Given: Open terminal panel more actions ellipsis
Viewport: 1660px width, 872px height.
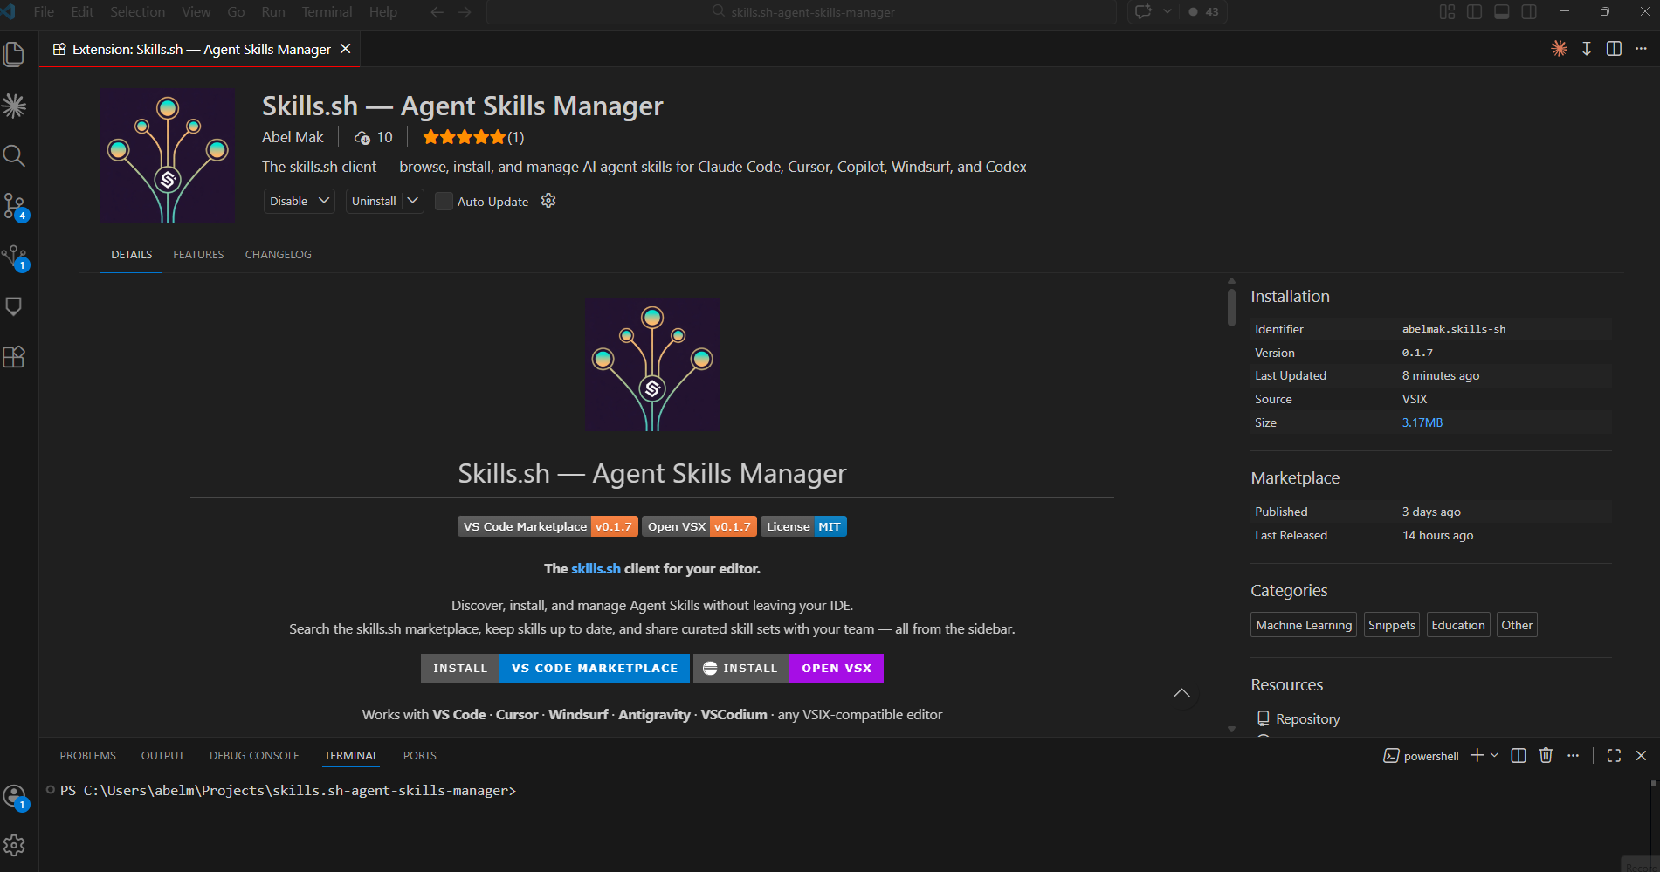Looking at the screenshot, I should (x=1573, y=756).
